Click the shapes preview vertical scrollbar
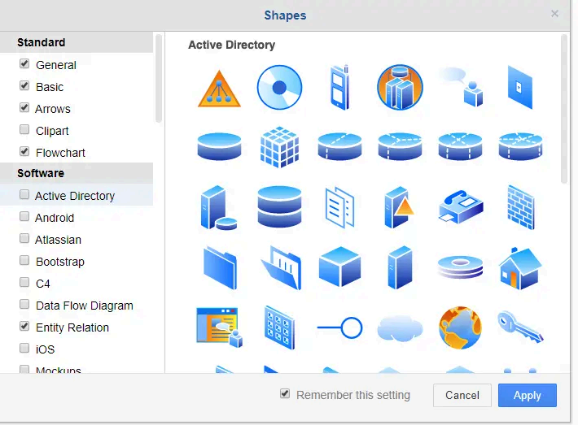 564,110
